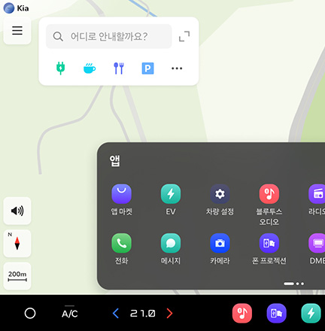Open EV shortcut in bottom bar
The width and height of the screenshot is (325, 331).
tap(311, 313)
